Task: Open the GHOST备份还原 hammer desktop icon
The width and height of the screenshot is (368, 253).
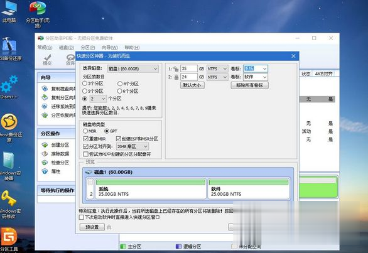Action: pos(9,49)
